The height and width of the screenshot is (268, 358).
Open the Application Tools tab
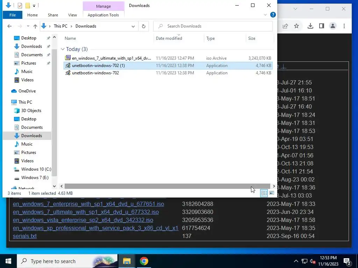pyautogui.click(x=103, y=15)
